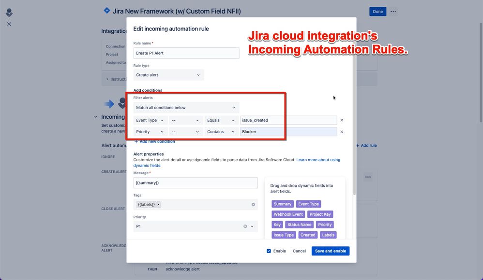Open the Equals operator dropdown

coord(221,120)
